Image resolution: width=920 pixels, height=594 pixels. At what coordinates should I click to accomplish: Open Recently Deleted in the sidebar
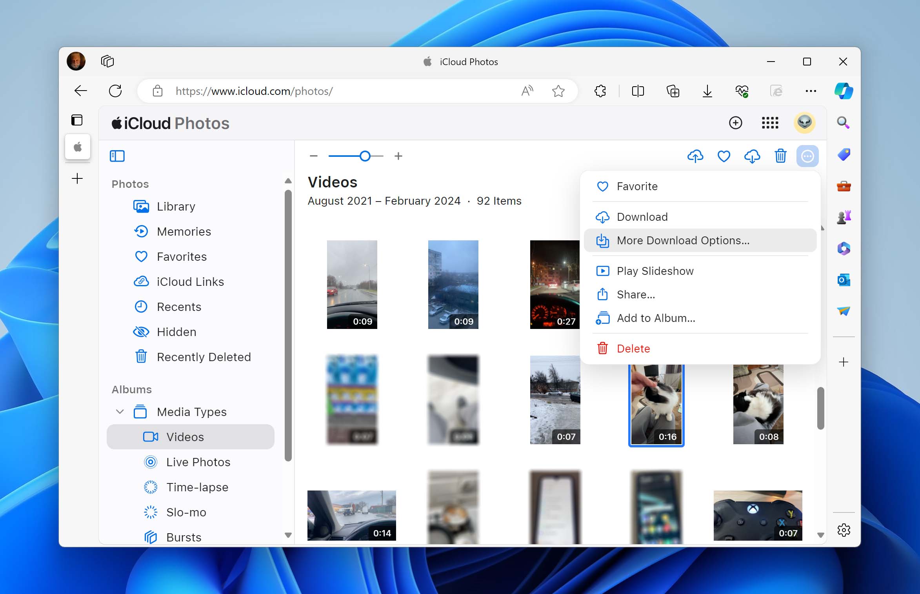pyautogui.click(x=190, y=357)
